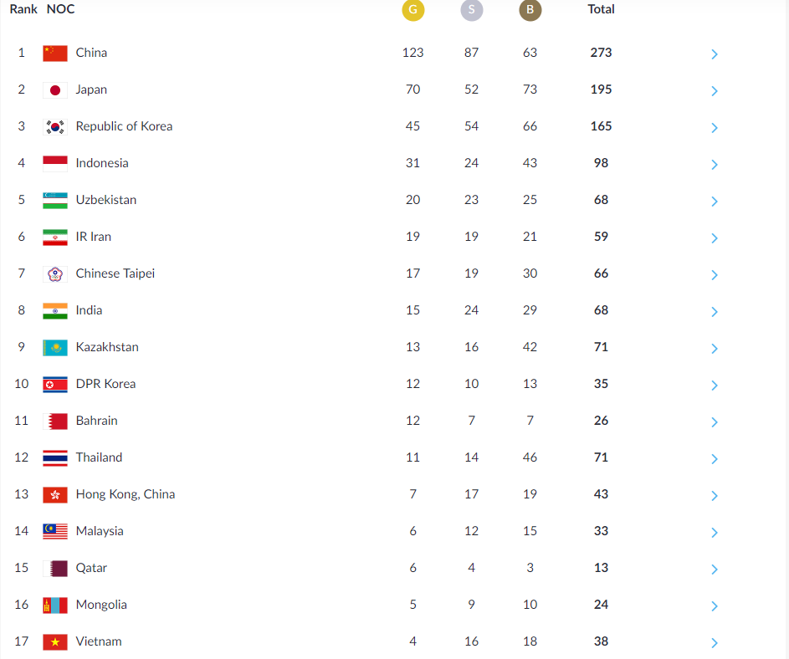Image resolution: width=789 pixels, height=659 pixels.
Task: Click the China flag icon
Action: click(55, 53)
